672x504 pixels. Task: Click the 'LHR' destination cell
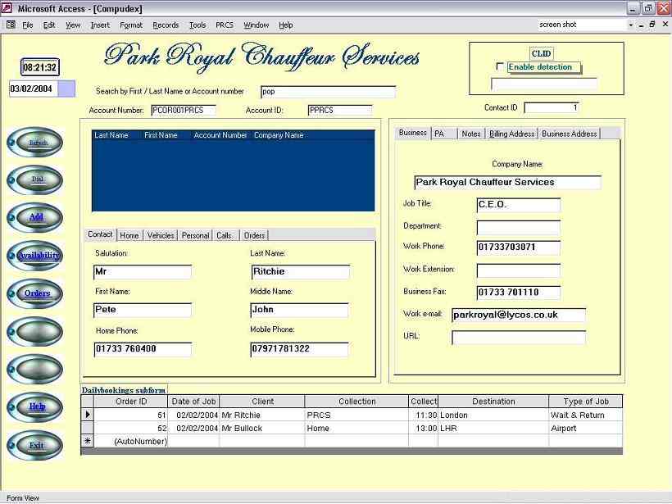pos(493,428)
